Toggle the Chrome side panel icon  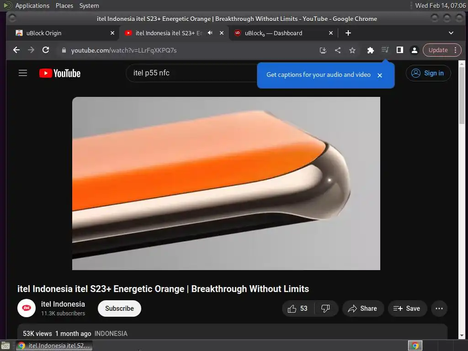(x=399, y=50)
